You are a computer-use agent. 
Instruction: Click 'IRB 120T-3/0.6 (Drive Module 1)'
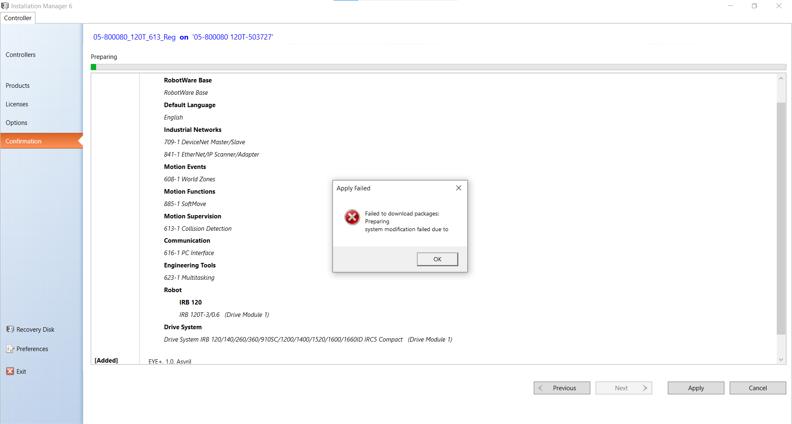coord(224,315)
